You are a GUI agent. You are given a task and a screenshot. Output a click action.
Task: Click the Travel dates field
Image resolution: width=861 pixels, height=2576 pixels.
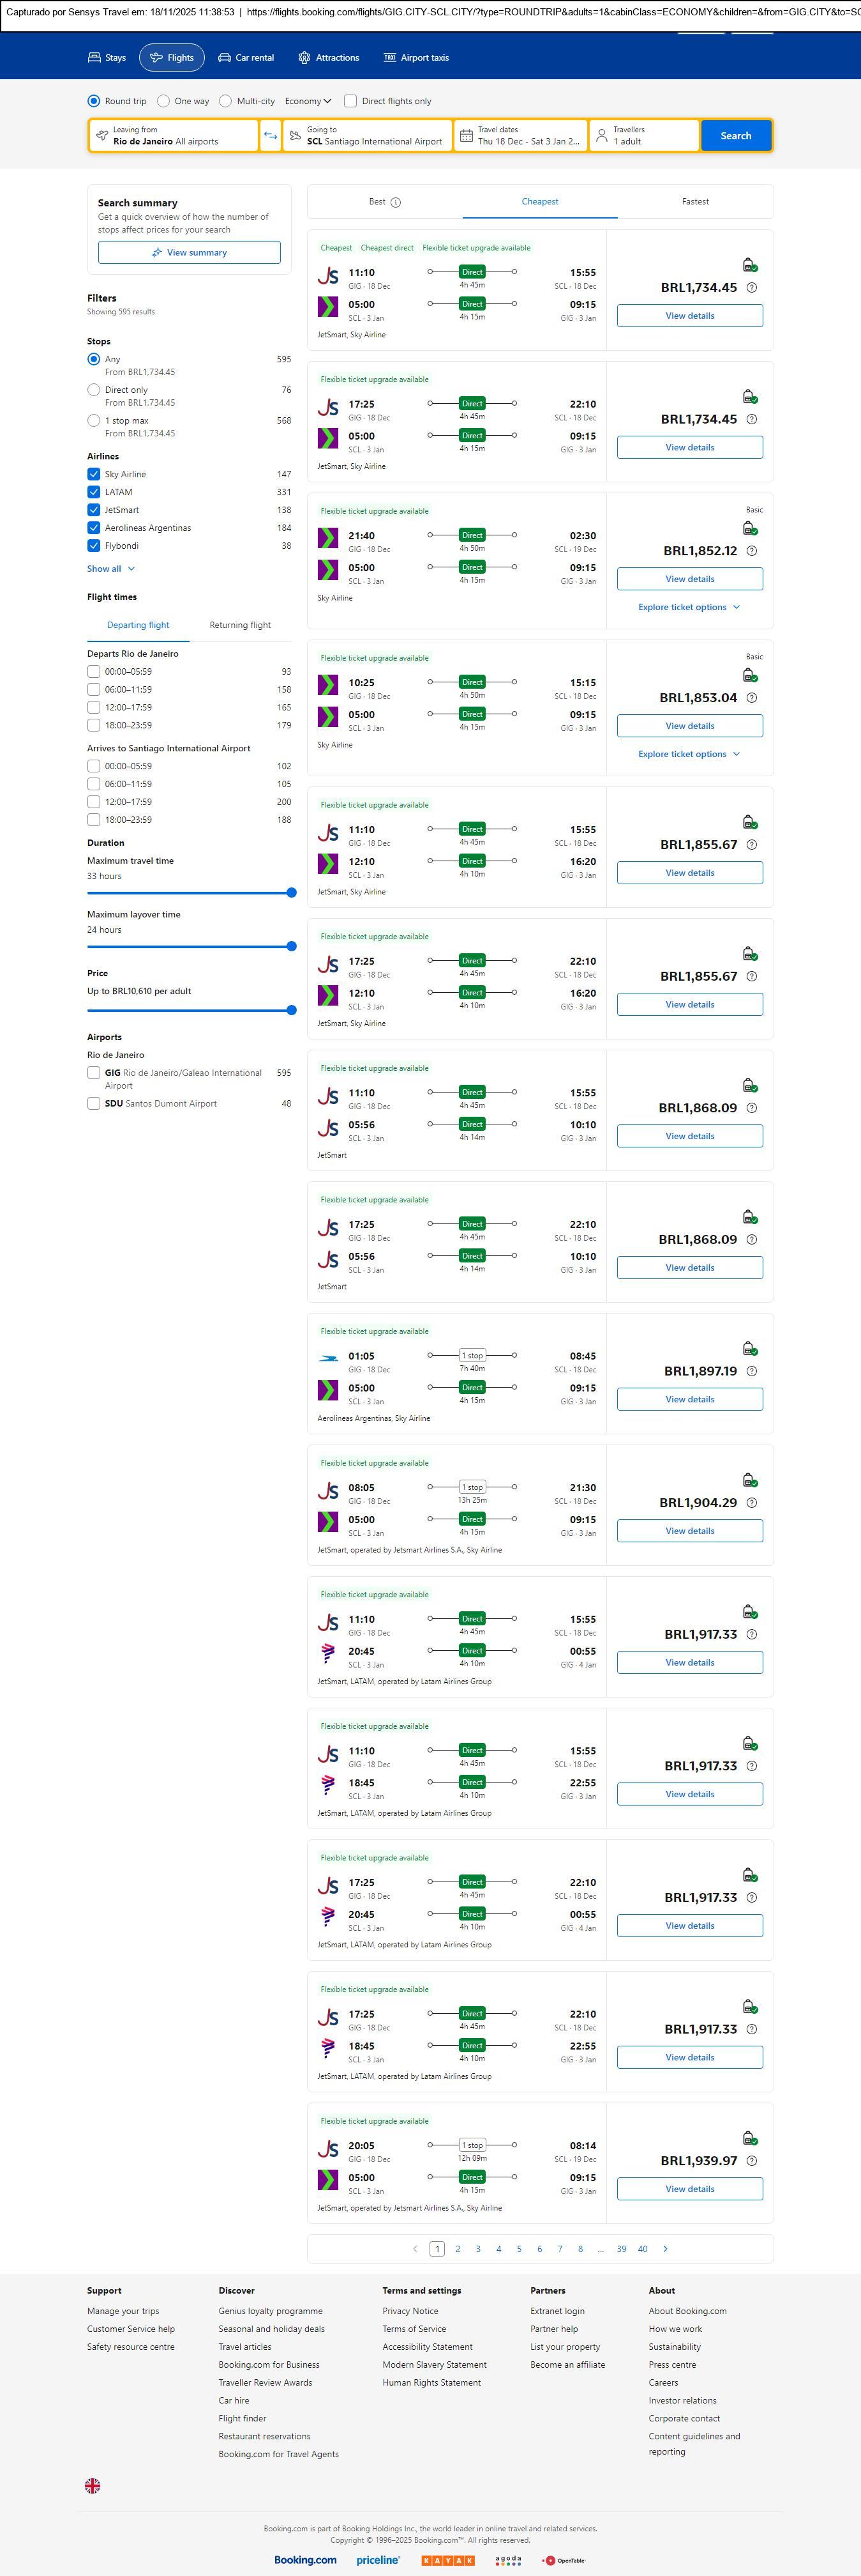click(521, 136)
